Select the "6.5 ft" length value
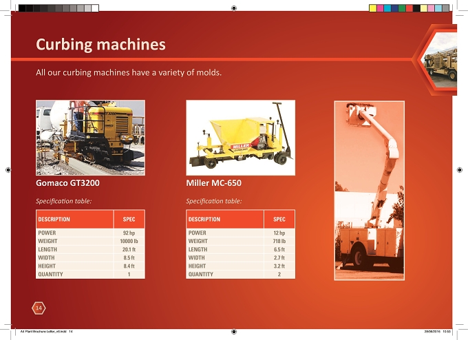 (279, 250)
